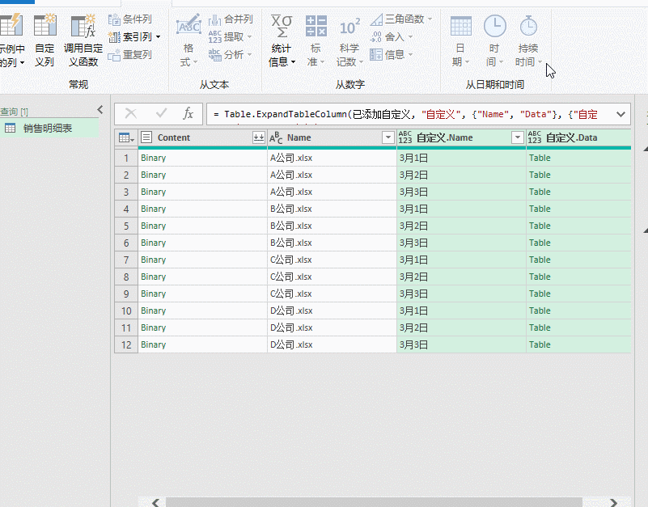Click Duplicate Column (重复列)

(x=130, y=55)
